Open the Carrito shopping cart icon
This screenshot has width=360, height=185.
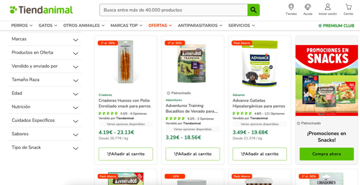point(348,7)
